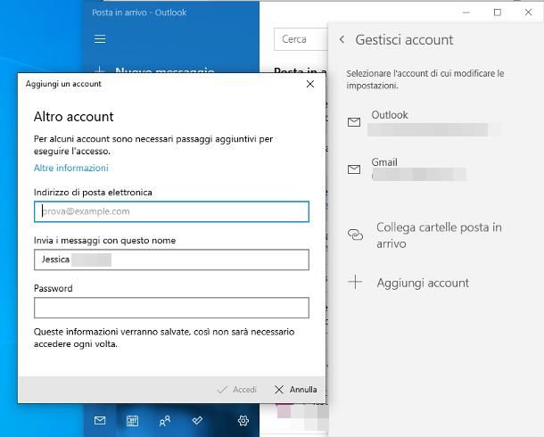Click the Gmail account envelope icon
Image resolution: width=544 pixels, height=437 pixels.
[354, 169]
